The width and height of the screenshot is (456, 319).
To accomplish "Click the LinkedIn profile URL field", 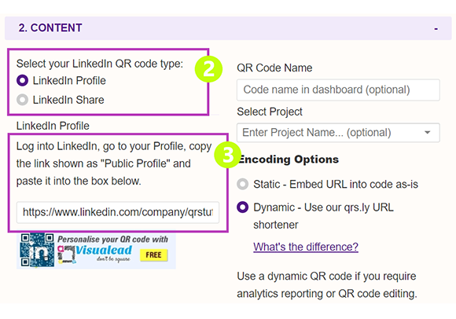I will point(118,212).
